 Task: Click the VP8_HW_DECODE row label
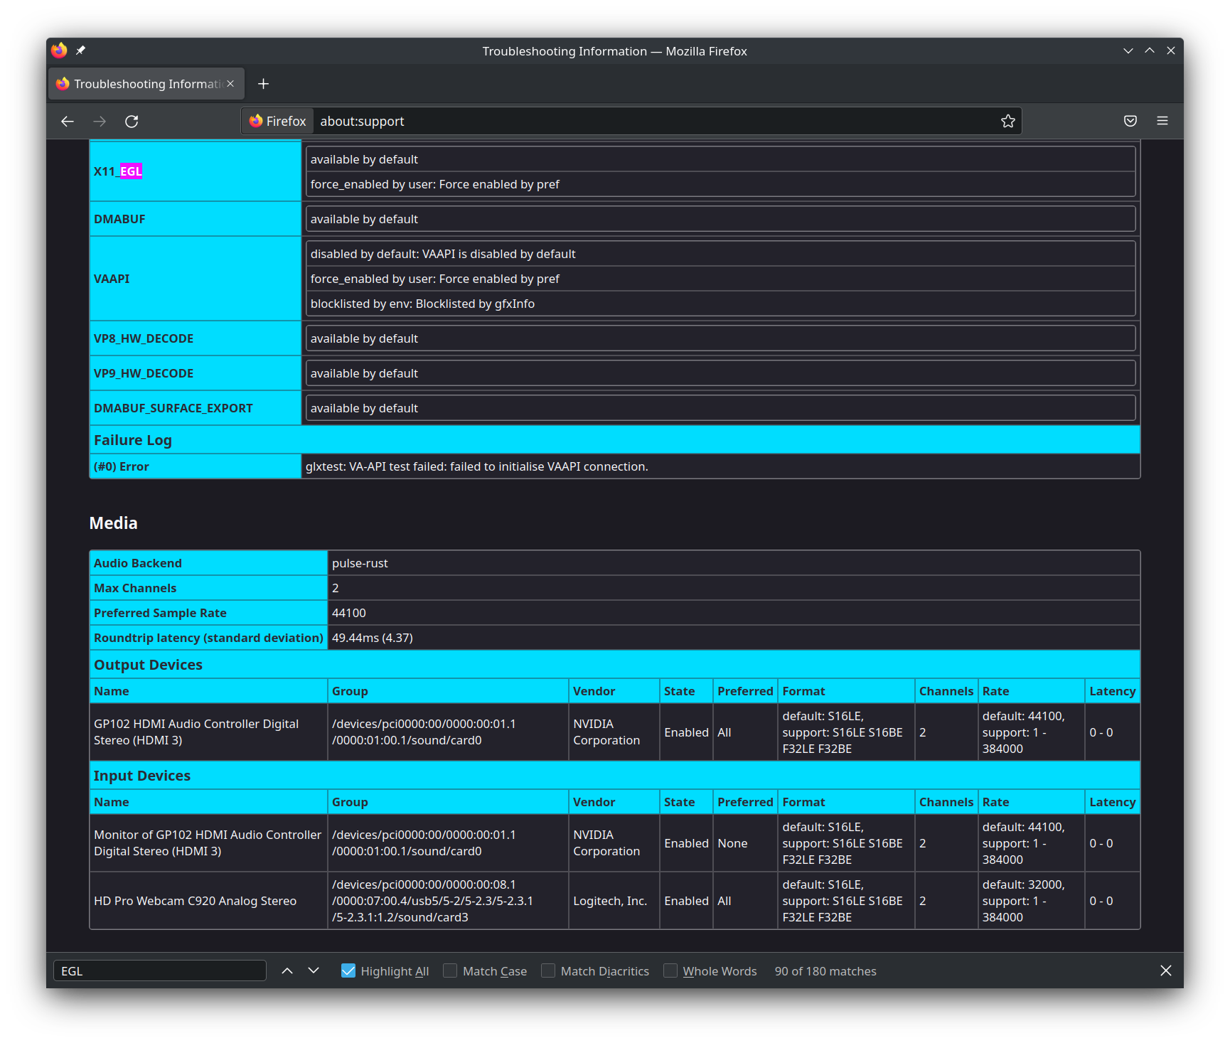click(144, 338)
